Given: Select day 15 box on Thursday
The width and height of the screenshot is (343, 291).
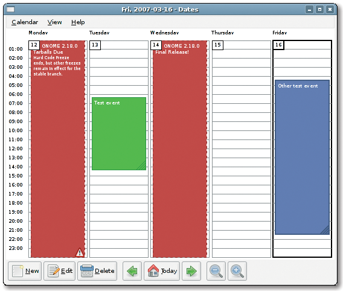Looking at the screenshot, I should [x=217, y=45].
